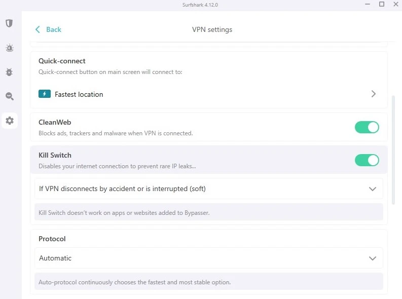Click the Back text label
The height and width of the screenshot is (299, 402).
[x=54, y=29]
